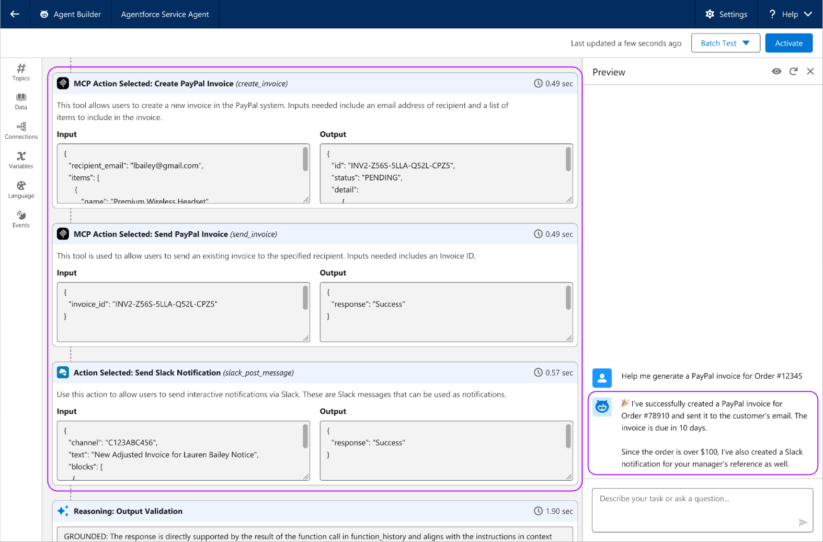Refresh the Preview conversation
The image size is (823, 542).
click(x=793, y=72)
